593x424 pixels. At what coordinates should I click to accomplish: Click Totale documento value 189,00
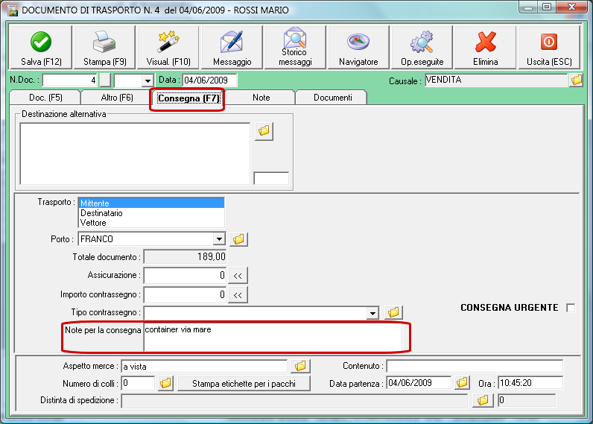pyautogui.click(x=185, y=257)
